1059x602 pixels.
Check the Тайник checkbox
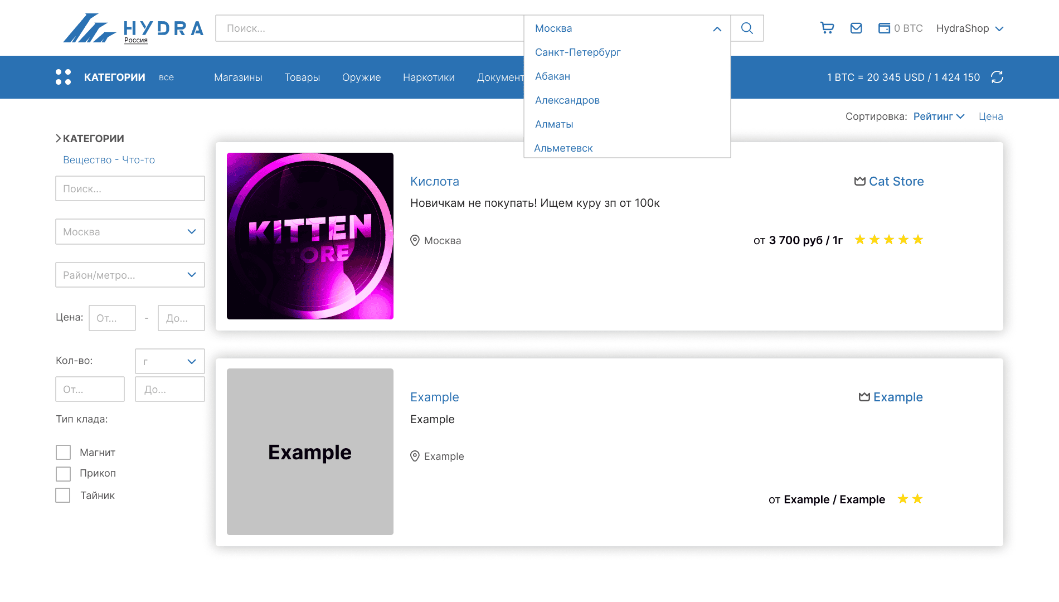pos(63,495)
